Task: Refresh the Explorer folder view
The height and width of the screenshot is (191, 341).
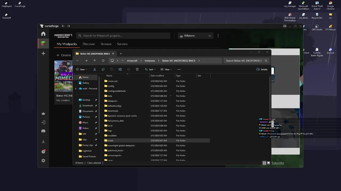Action: pos(103,60)
